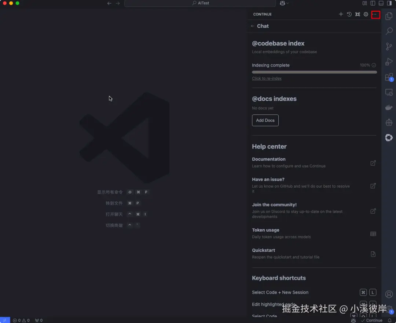Screen dimensions: 396x323
Task: Toggle the Primary Side Bar visibility
Action: pos(372,3)
